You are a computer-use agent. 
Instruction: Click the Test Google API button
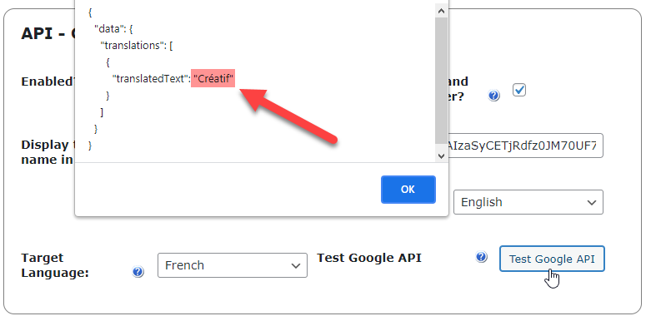552,259
